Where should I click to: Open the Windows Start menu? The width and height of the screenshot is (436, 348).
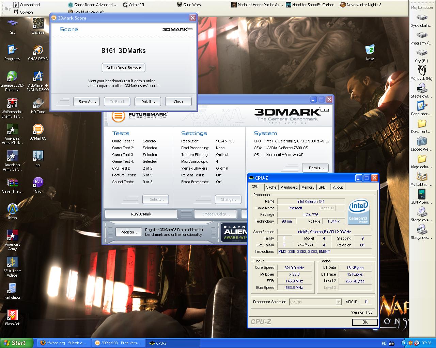(x=16, y=343)
